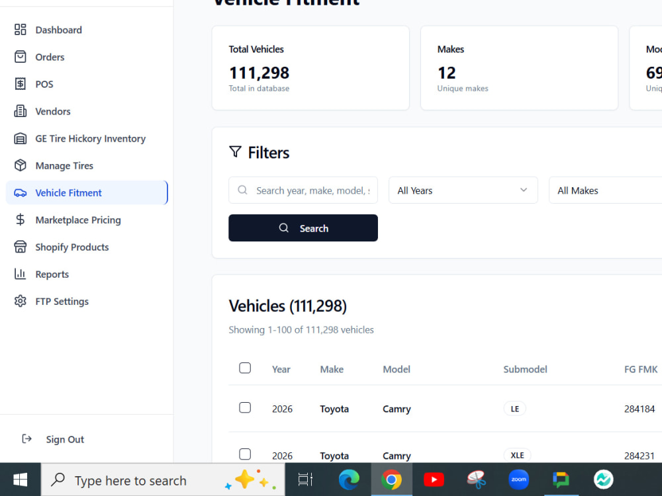Open the teal chart app on the taskbar
662x496 pixels.
pyautogui.click(x=603, y=479)
